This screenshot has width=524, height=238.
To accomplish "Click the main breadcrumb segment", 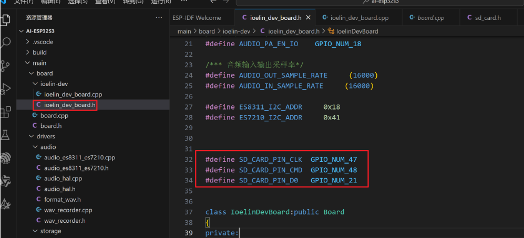I will pos(184,31).
